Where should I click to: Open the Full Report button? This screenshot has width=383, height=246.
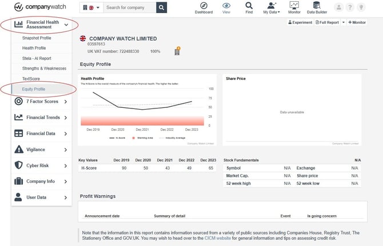tap(327, 22)
